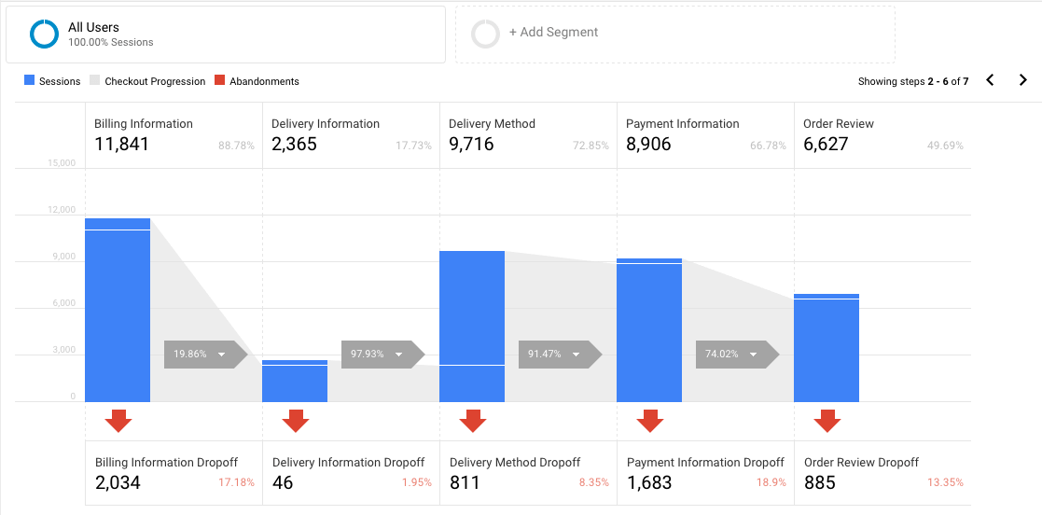Viewport: 1042px width, 515px height.
Task: Click red dropoff arrow under Delivery Method
Action: click(472, 422)
